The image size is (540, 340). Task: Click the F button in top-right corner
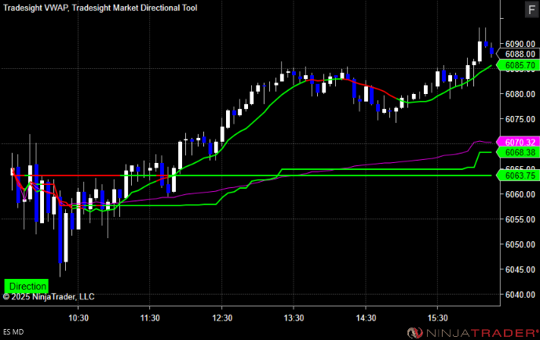[531, 9]
